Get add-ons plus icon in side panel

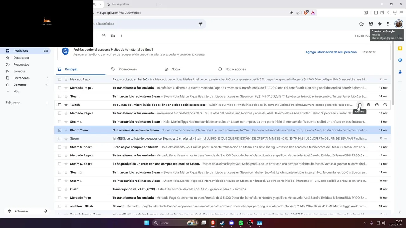(x=400, y=91)
